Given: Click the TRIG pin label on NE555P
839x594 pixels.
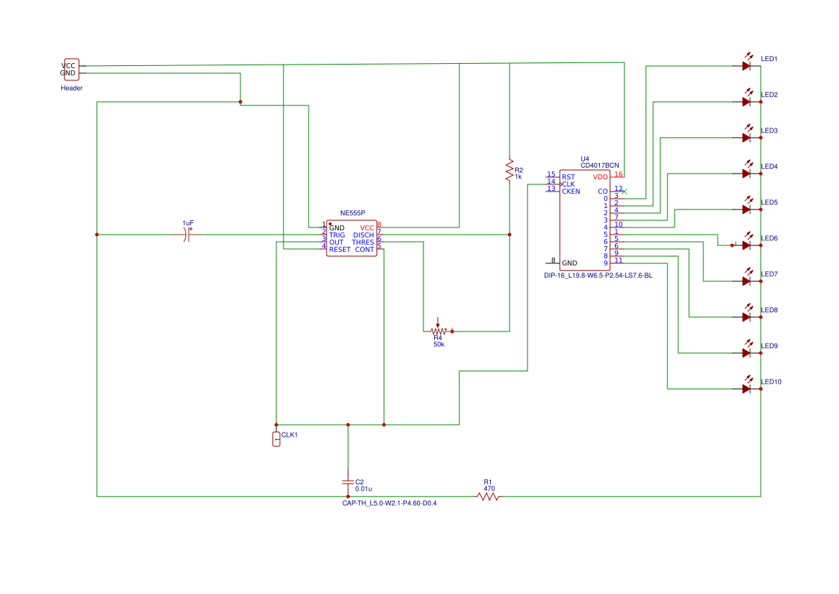Looking at the screenshot, I should pyautogui.click(x=337, y=235).
